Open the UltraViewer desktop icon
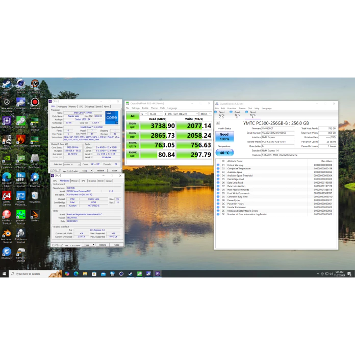Viewport: 355px width, 355px height. (7, 253)
